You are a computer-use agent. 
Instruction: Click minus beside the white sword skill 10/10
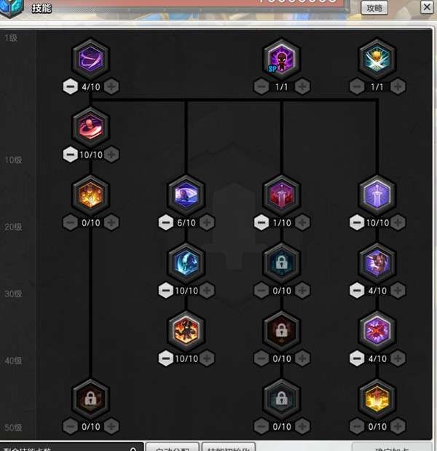coord(356,222)
